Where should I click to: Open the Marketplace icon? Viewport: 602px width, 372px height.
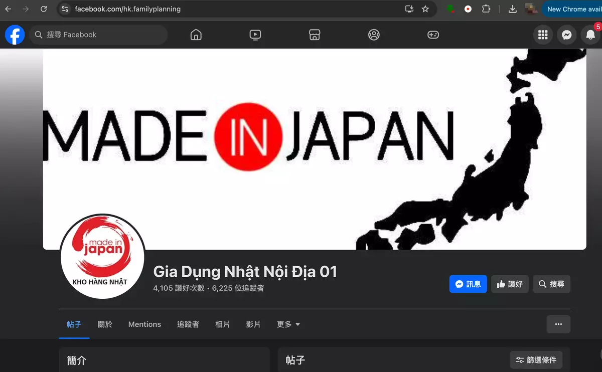pyautogui.click(x=315, y=35)
